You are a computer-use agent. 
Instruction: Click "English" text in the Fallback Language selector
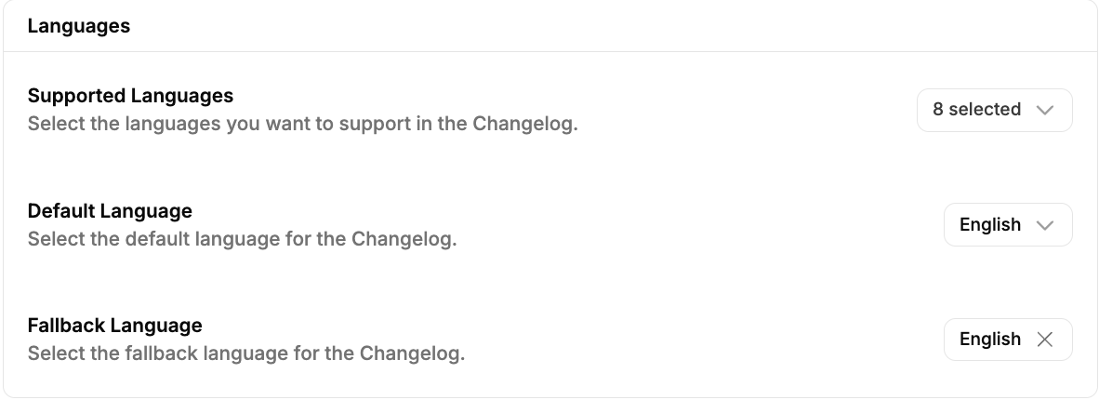pyautogui.click(x=990, y=340)
